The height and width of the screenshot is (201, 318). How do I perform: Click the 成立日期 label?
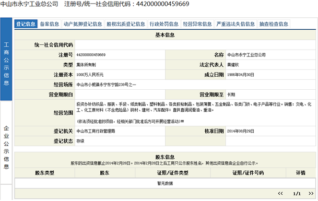pyautogui.click(x=214, y=75)
